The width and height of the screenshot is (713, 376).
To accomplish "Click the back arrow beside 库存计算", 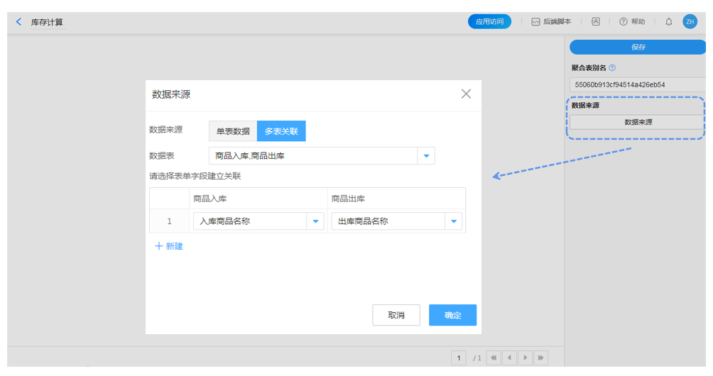I will point(19,22).
